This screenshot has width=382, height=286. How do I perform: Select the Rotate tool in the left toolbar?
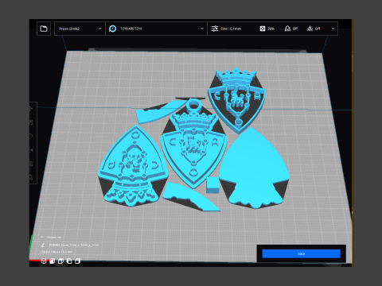31,136
